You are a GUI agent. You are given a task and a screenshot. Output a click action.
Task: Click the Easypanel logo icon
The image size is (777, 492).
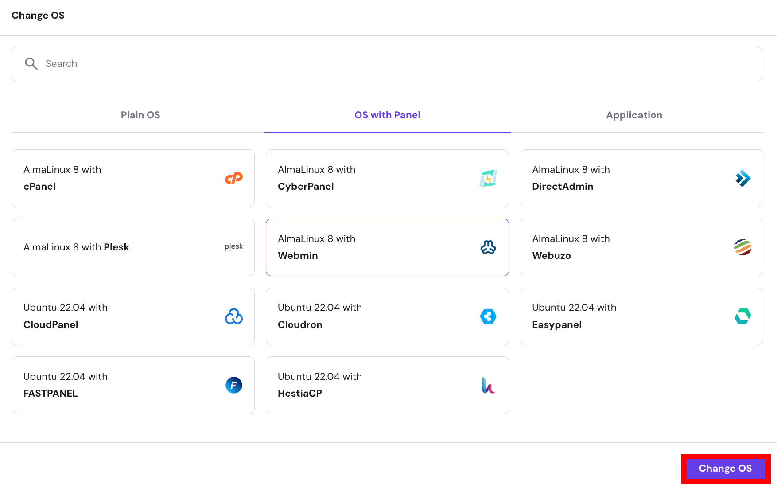point(742,316)
